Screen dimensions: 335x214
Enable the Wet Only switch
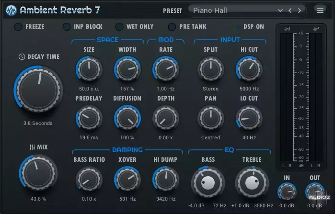click(x=119, y=27)
